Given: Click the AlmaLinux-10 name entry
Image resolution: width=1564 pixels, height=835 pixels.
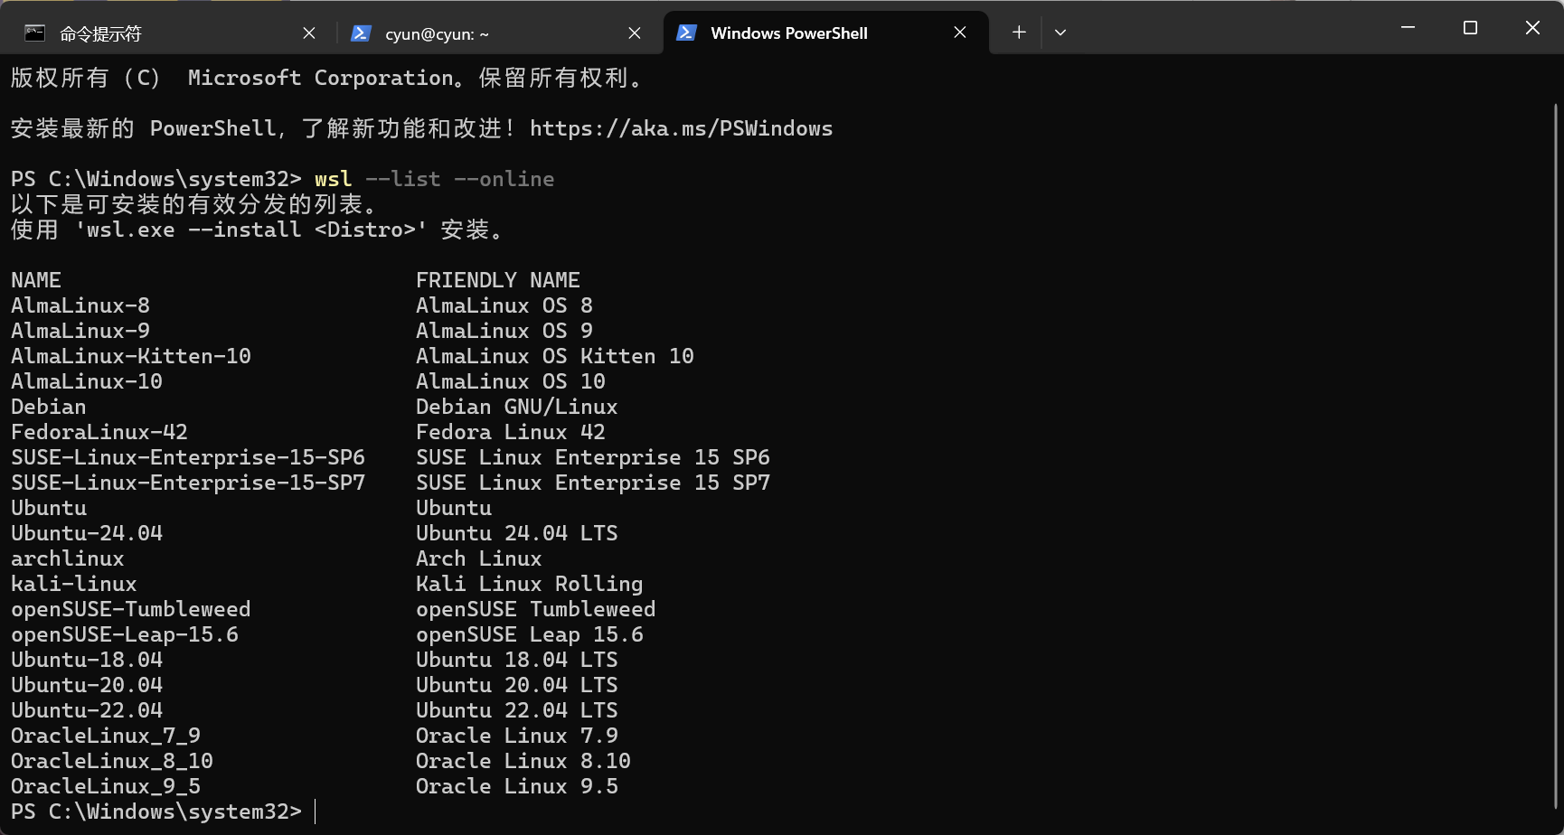Looking at the screenshot, I should 87,381.
